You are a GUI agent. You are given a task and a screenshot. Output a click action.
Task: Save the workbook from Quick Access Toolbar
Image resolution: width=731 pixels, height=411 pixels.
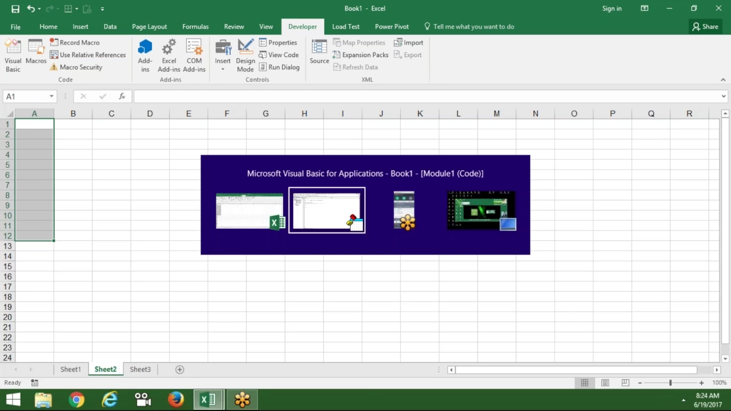(15, 9)
